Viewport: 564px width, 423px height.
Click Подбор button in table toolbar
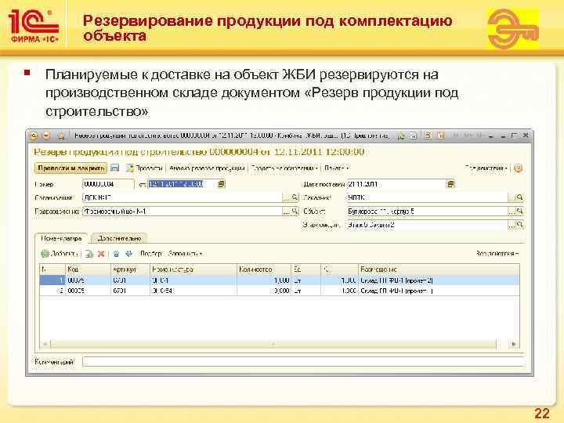151,254
